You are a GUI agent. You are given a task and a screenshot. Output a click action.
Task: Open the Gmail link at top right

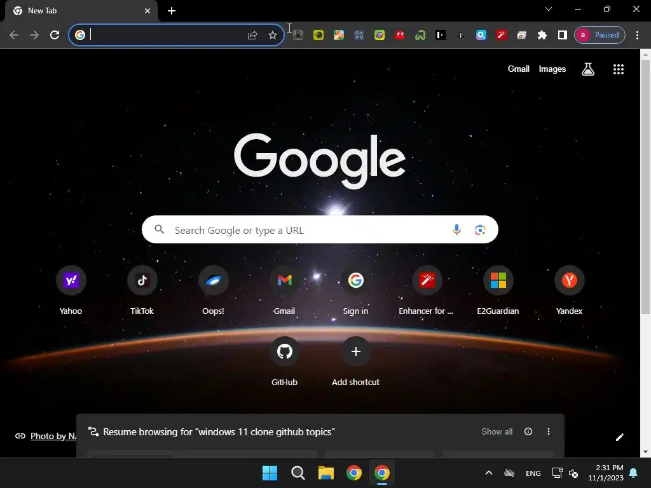coord(518,69)
